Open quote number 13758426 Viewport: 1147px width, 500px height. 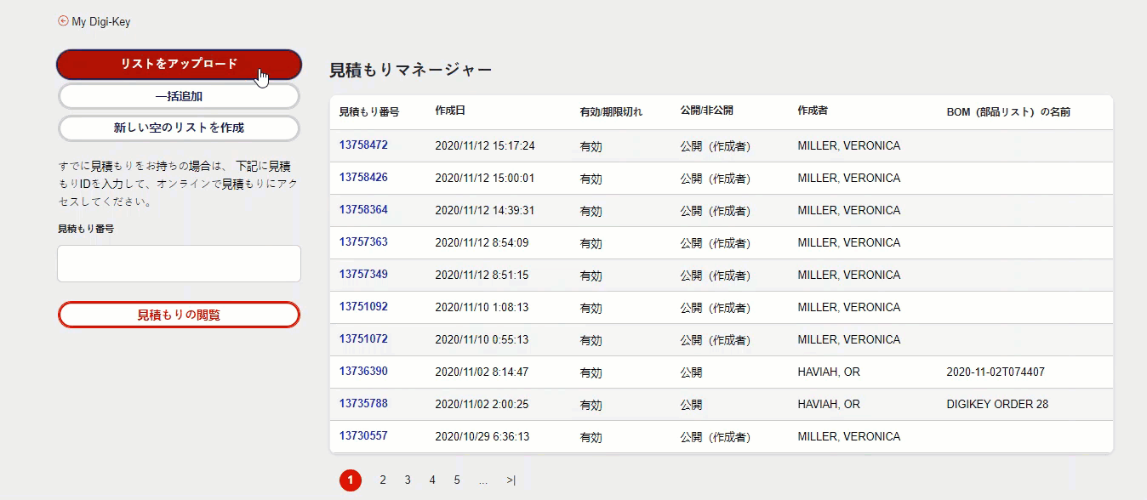pos(363,178)
